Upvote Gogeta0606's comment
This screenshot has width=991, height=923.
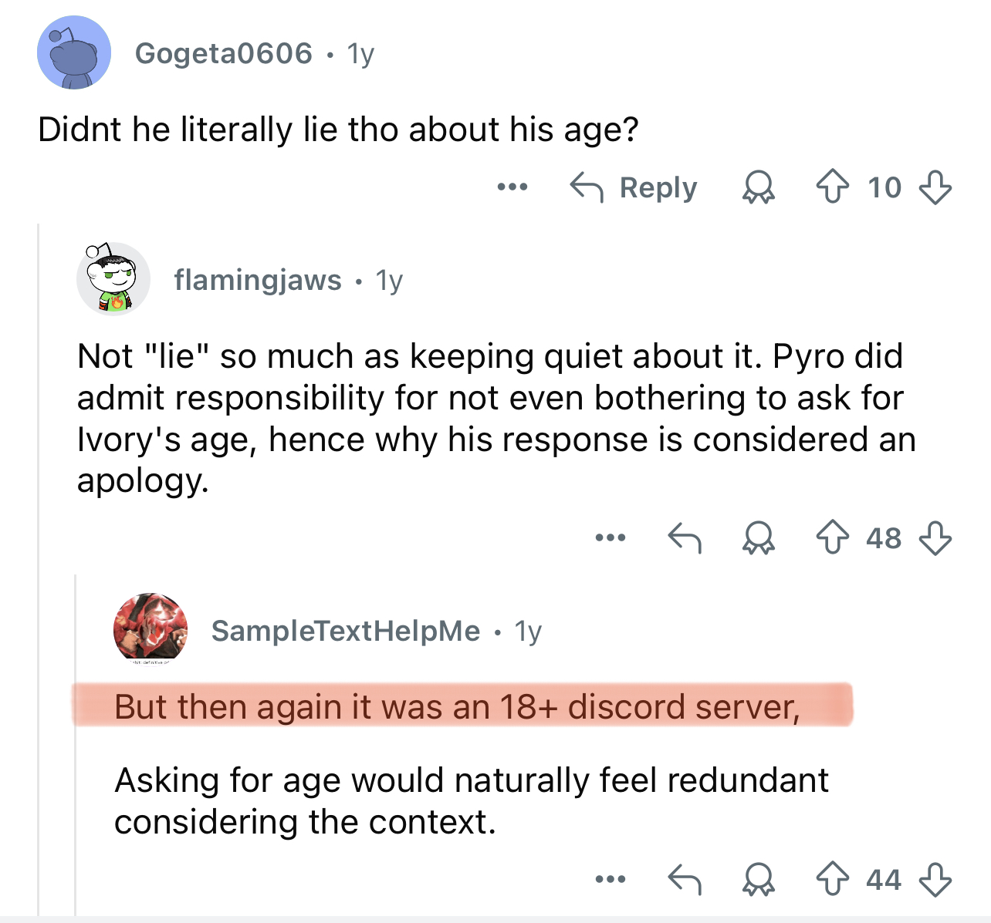click(x=831, y=187)
